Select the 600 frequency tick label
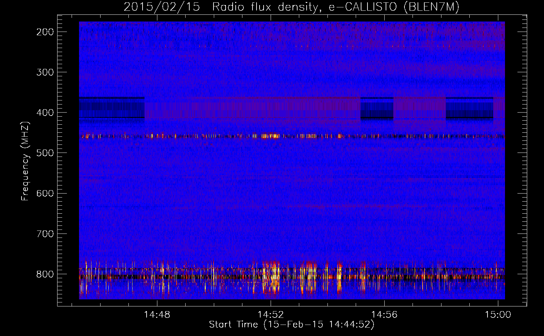This screenshot has width=544, height=336. point(45,193)
